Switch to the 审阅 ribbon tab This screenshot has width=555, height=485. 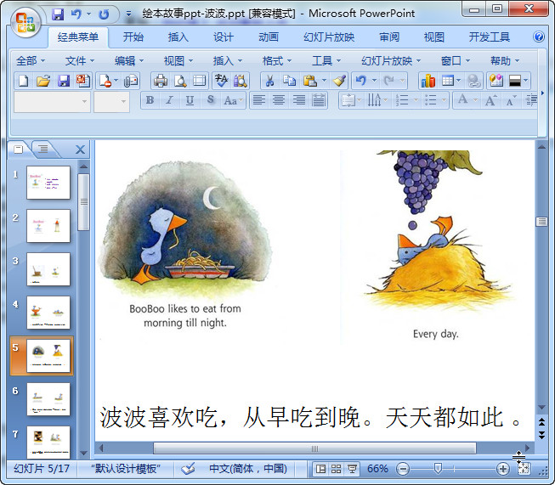[x=389, y=37]
